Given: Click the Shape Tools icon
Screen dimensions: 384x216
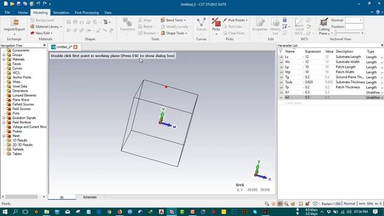Looking at the screenshot, I should pyautogui.click(x=163, y=33).
